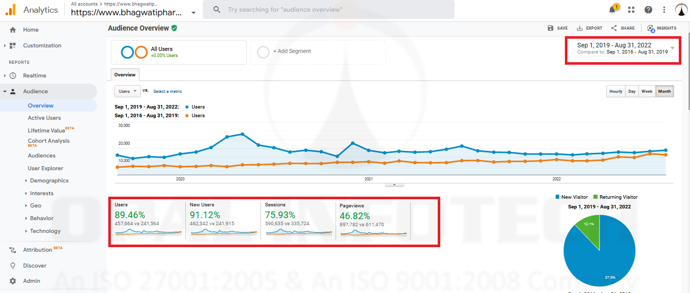Open the Google apps grid icon
690x293 pixels.
click(631, 10)
